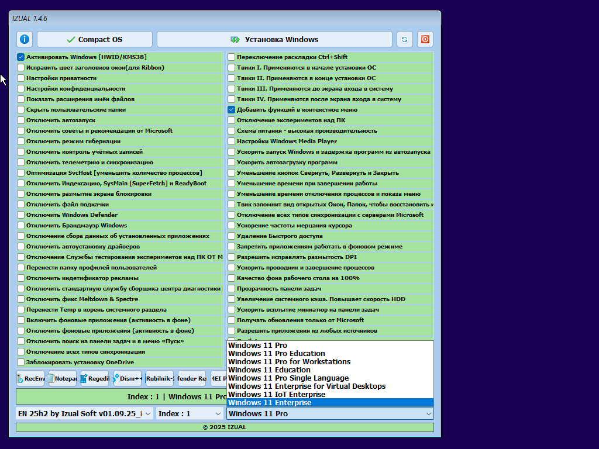Check Отключить телеметрию и синхронизацию
Image resolution: width=599 pixels, height=449 pixels.
[x=20, y=163]
